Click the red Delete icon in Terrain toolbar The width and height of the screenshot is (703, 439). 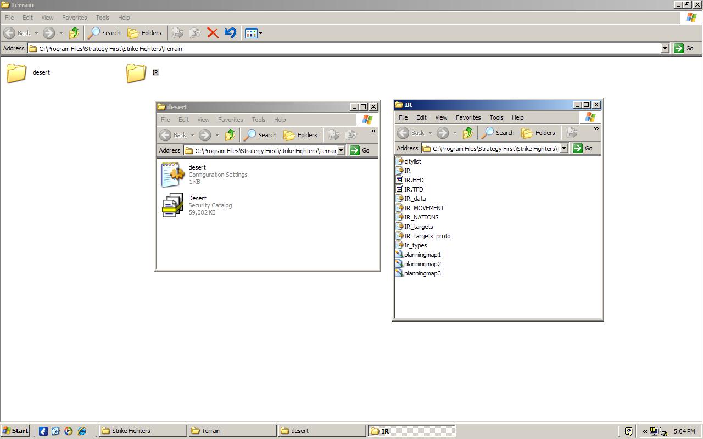[x=213, y=33]
